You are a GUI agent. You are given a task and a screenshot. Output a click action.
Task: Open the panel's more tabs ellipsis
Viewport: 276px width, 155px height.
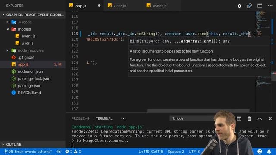(x=123, y=119)
